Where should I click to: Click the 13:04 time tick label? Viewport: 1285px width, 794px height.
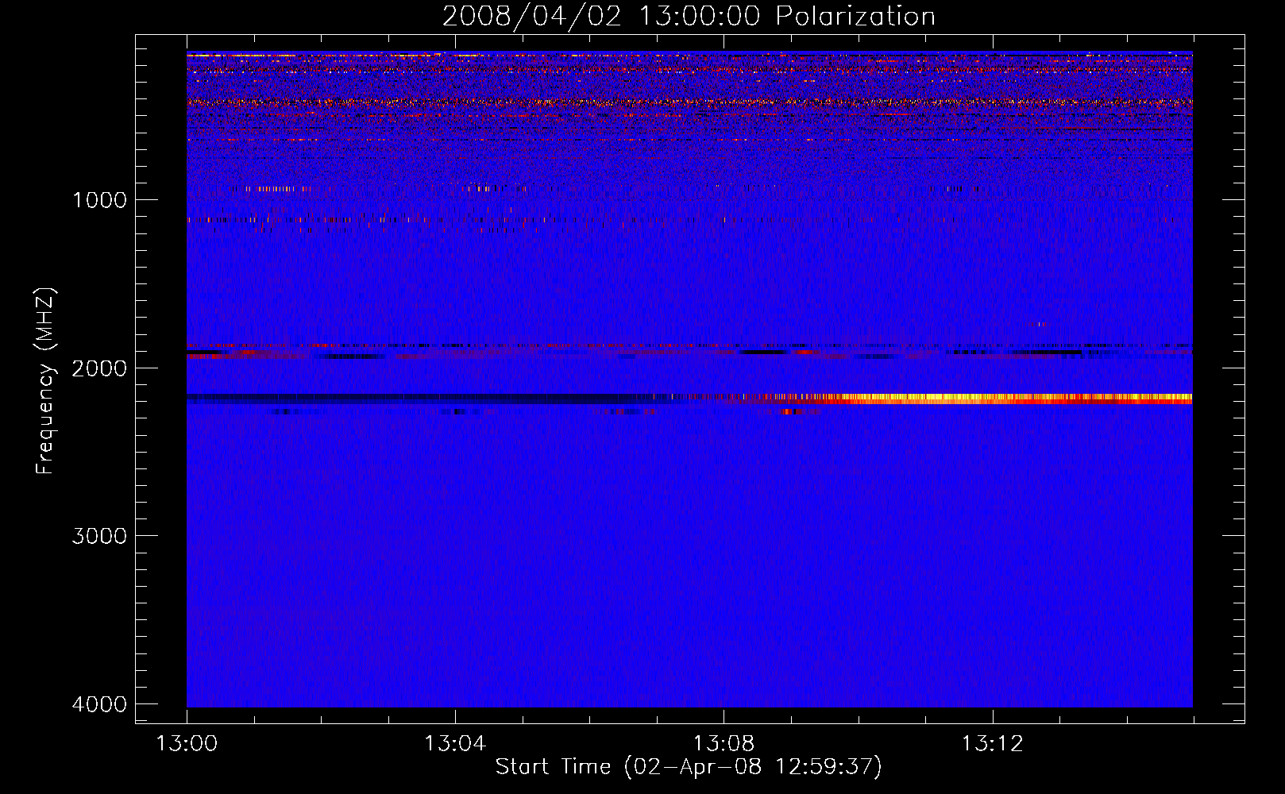pos(455,744)
